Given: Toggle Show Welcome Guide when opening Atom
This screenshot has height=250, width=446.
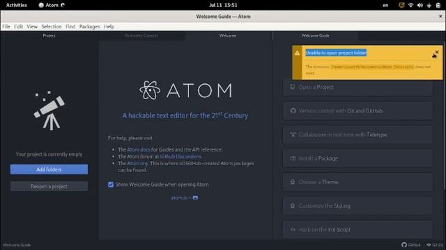Looking at the screenshot, I should click(111, 185).
